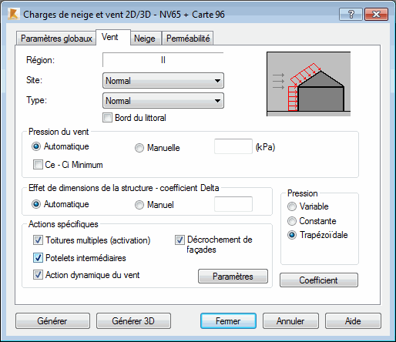The image size is (396, 342).
Task: Select Constante pressure option
Action: (292, 221)
